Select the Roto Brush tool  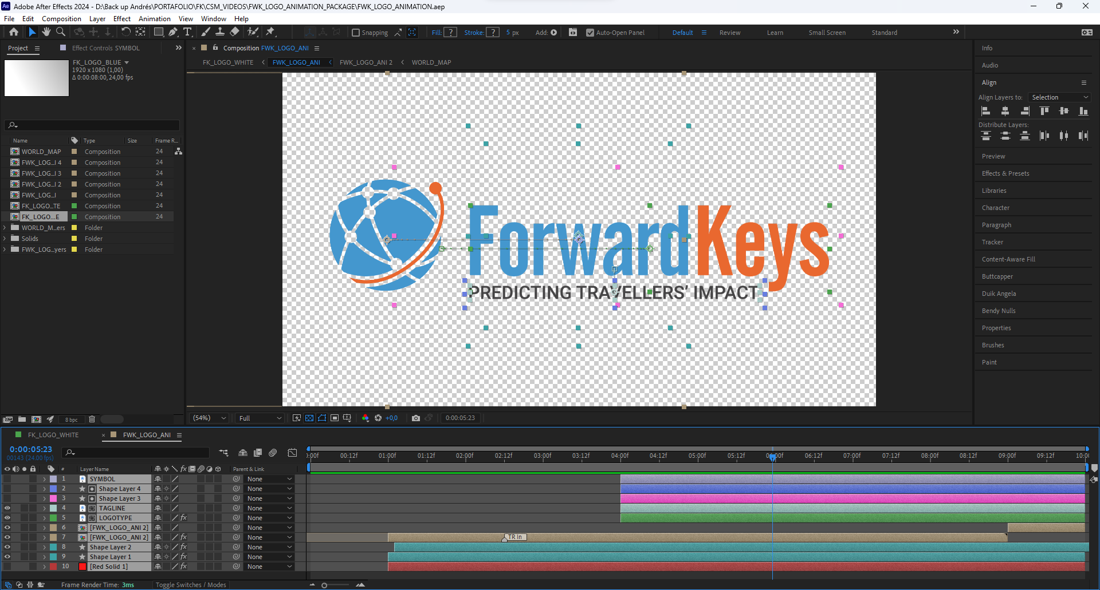[253, 32]
